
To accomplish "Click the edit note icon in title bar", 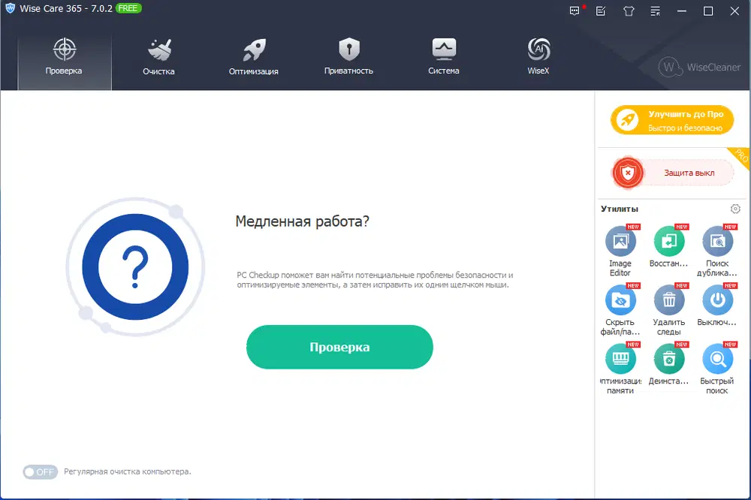I will point(601,11).
